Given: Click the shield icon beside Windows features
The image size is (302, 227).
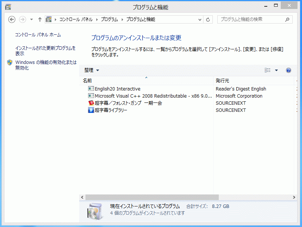Looking at the screenshot, I should pyautogui.click(x=10, y=62).
